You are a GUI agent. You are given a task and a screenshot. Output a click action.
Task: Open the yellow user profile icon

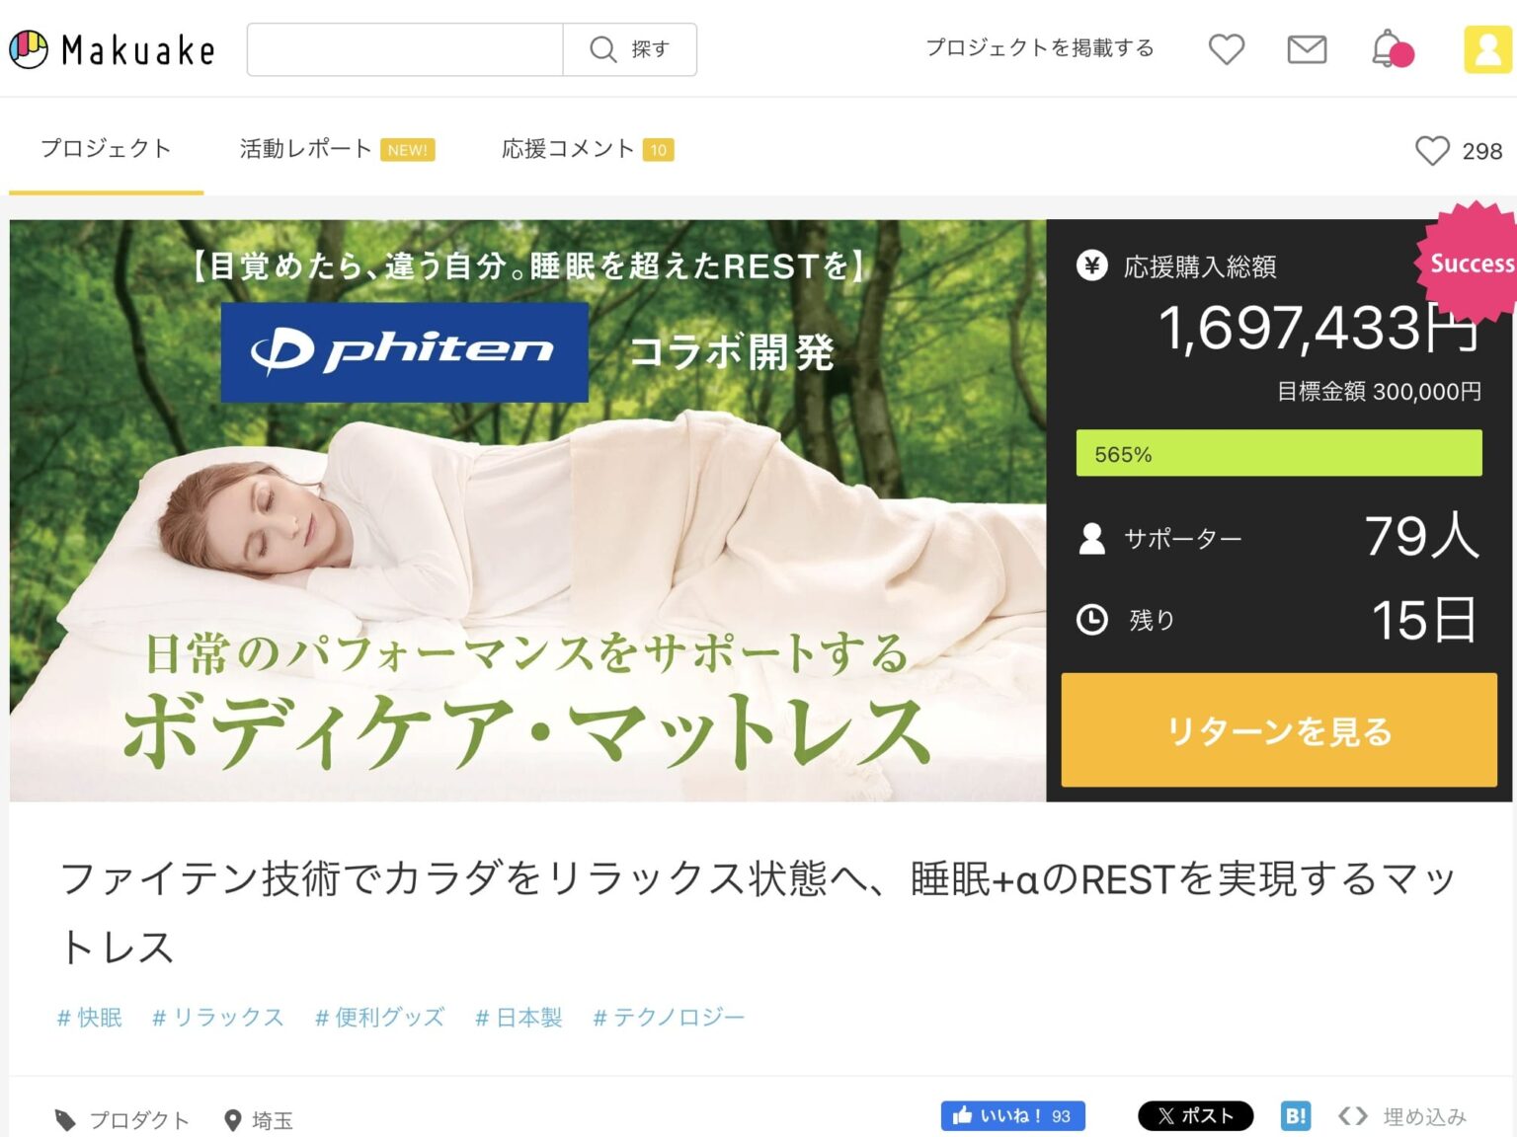click(1487, 49)
